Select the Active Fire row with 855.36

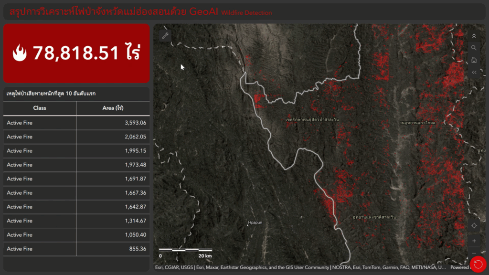pyautogui.click(x=76, y=249)
